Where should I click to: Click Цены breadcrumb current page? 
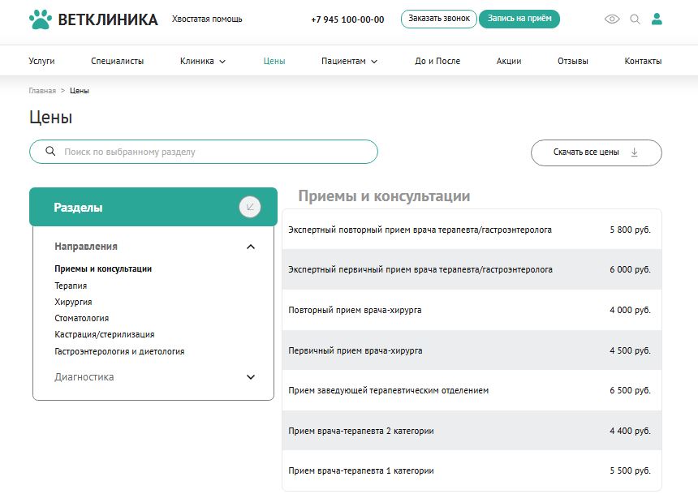pos(80,90)
